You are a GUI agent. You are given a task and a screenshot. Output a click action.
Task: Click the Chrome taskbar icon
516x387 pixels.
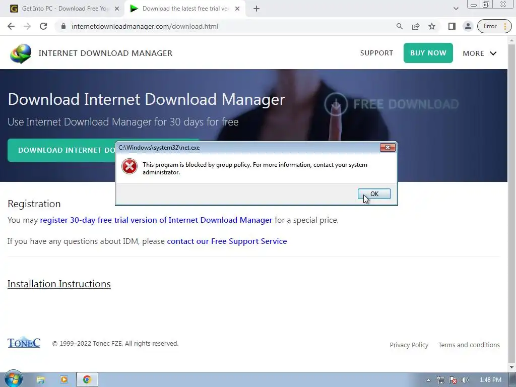tap(87, 380)
